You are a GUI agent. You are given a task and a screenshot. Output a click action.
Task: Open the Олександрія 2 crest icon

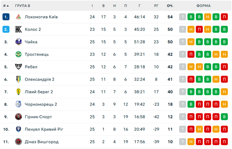click(x=18, y=79)
